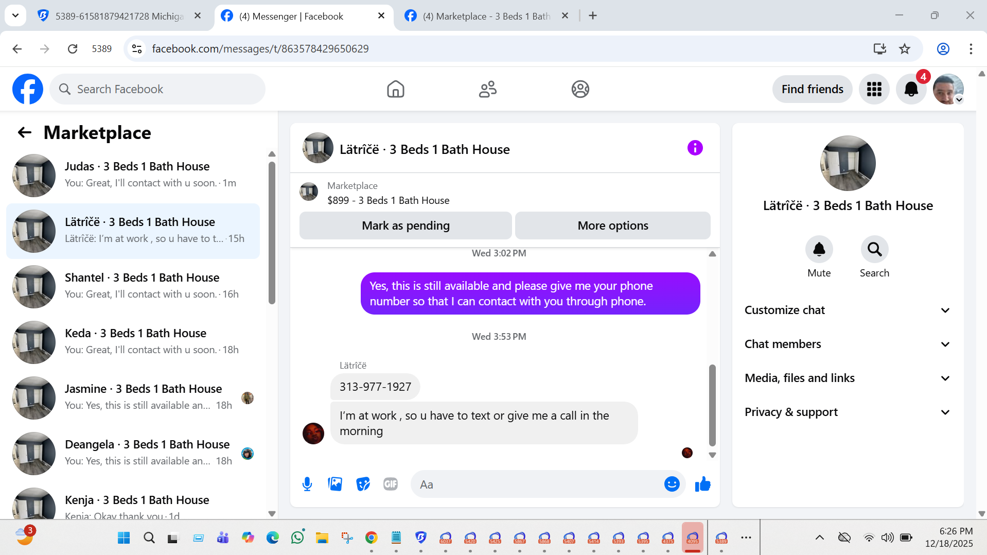The image size is (987, 555).
Task: Open the taskbar overflow three dots
Action: point(746,538)
